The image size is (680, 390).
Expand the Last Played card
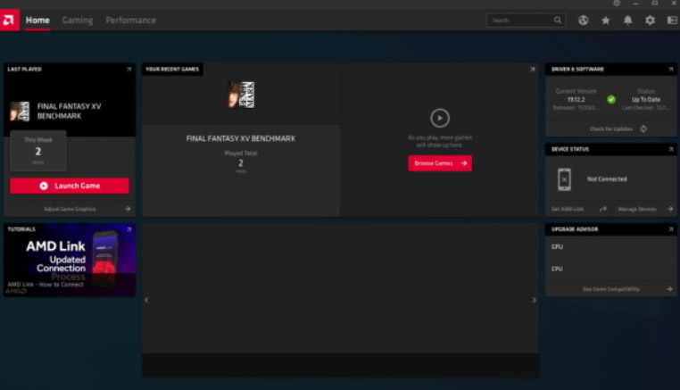(129, 70)
